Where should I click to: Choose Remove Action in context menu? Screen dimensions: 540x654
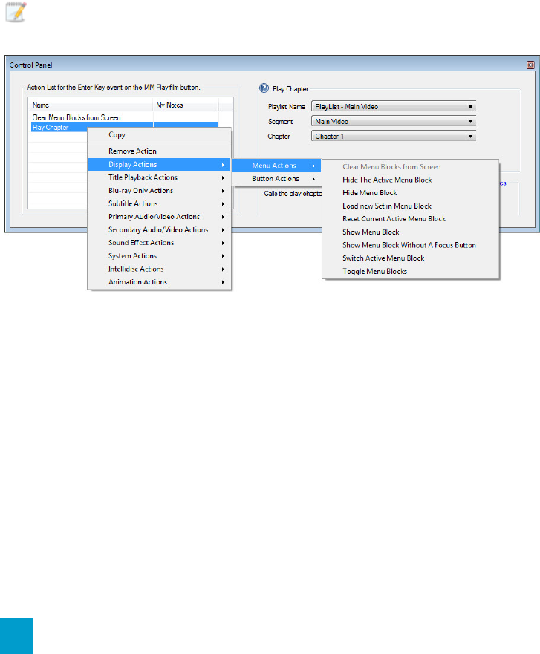159,151
